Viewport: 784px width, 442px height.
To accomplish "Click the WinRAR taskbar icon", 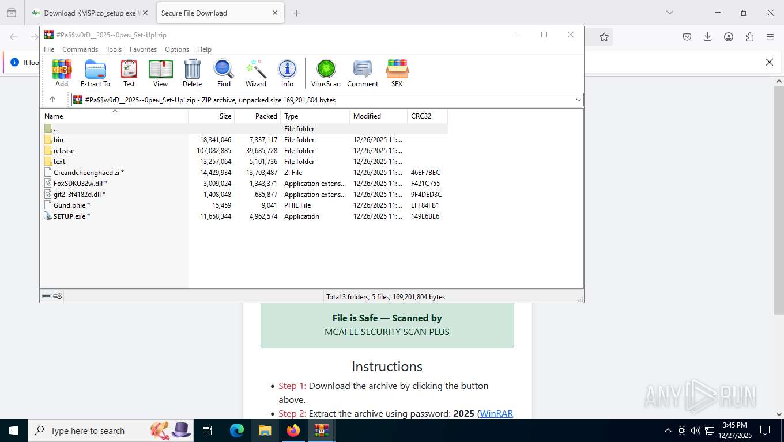I will pos(322,430).
